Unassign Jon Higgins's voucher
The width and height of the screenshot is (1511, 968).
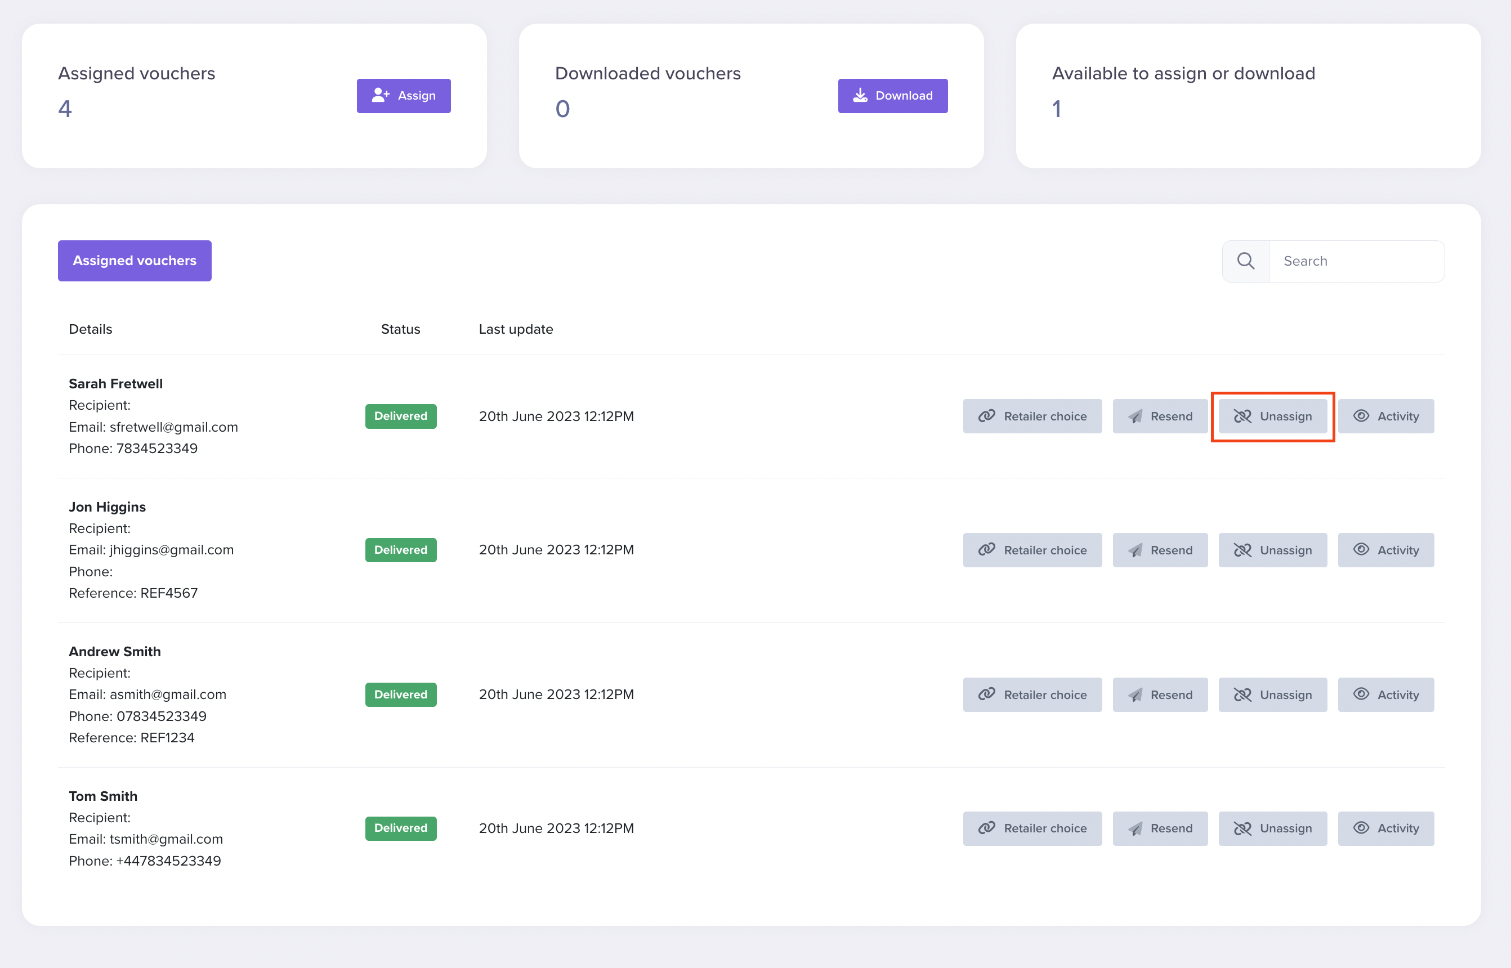1272,549
